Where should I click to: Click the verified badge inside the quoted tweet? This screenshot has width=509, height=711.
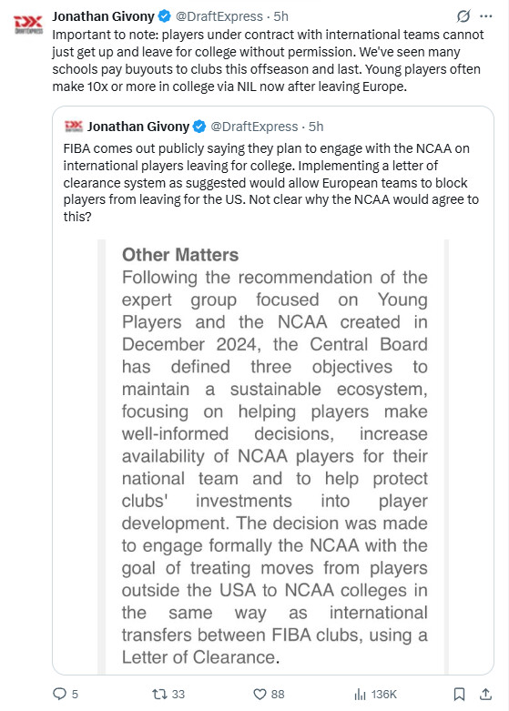click(199, 126)
